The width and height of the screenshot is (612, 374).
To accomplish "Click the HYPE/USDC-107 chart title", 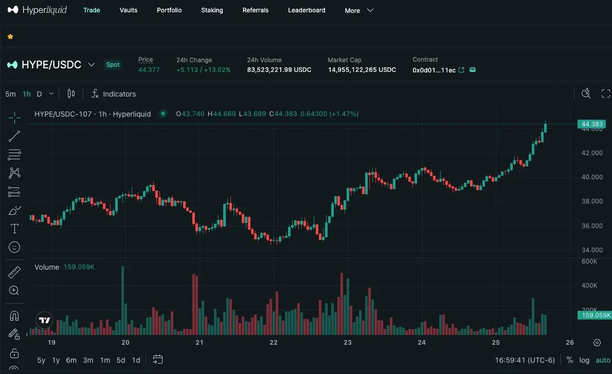I will pos(93,114).
